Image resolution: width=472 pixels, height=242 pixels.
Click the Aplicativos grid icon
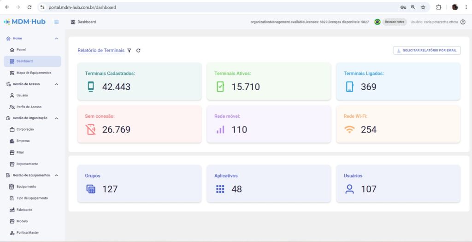pyautogui.click(x=220, y=189)
